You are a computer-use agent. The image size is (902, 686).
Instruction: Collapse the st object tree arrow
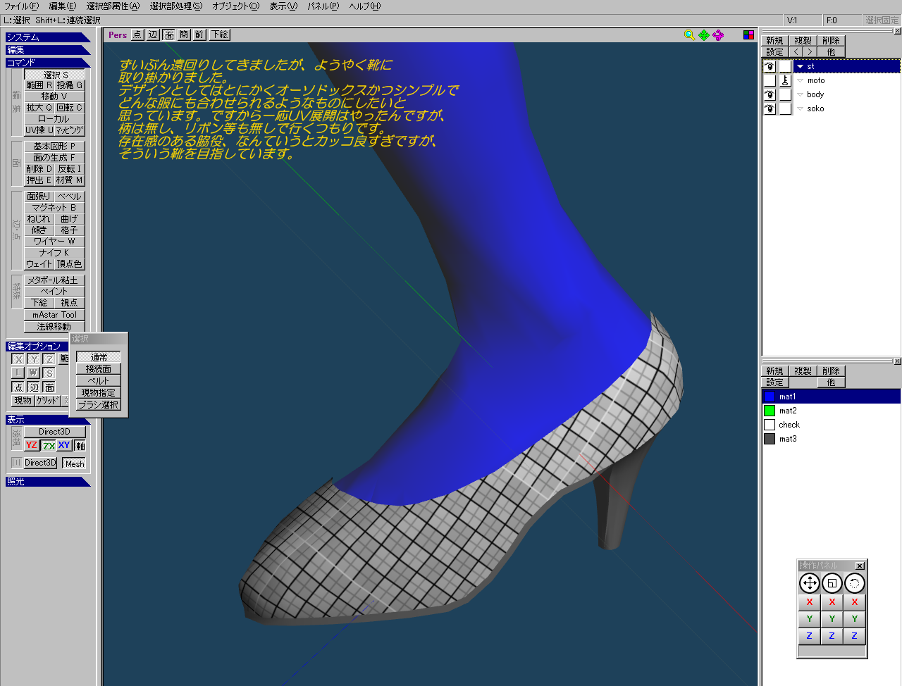[x=800, y=67]
